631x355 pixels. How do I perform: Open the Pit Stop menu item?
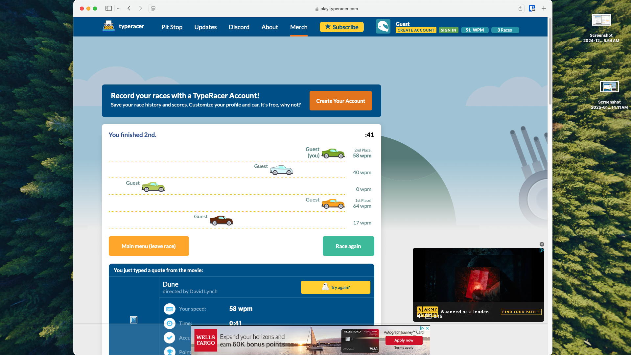tap(172, 27)
